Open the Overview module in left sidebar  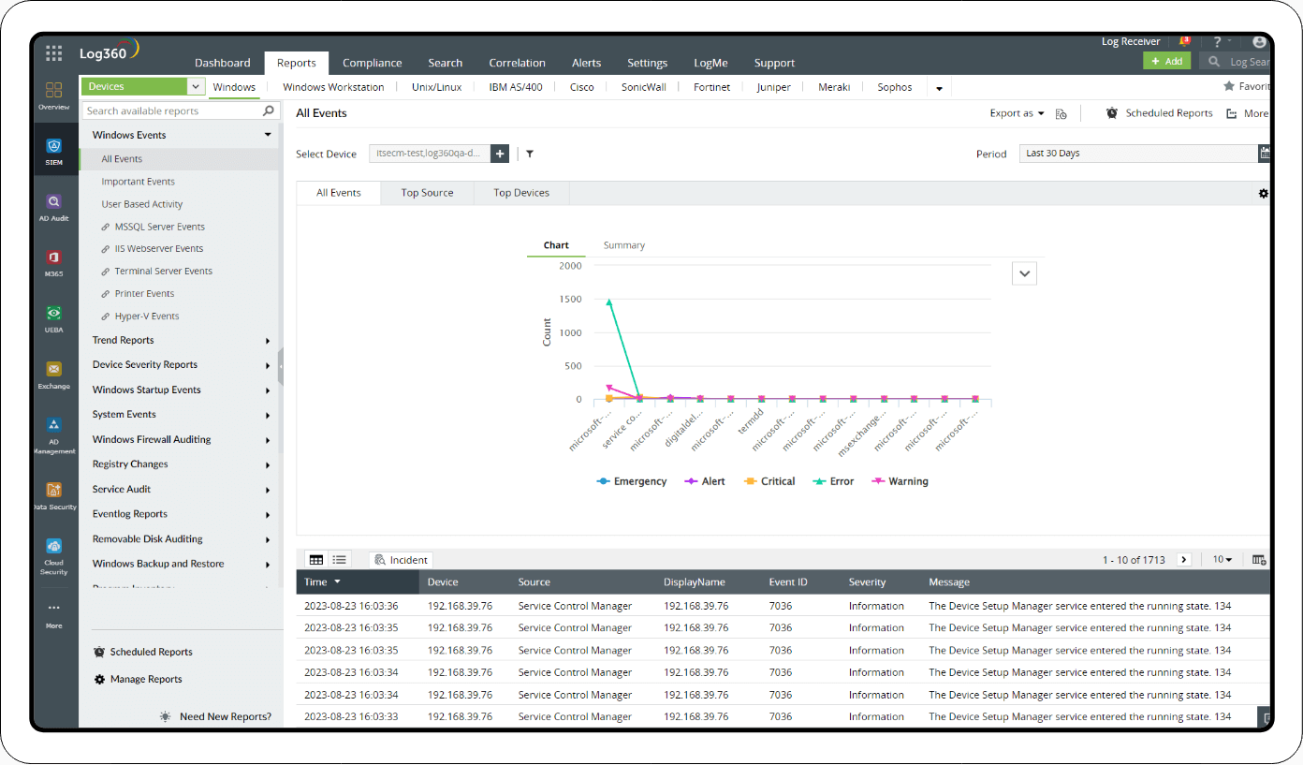pyautogui.click(x=54, y=96)
